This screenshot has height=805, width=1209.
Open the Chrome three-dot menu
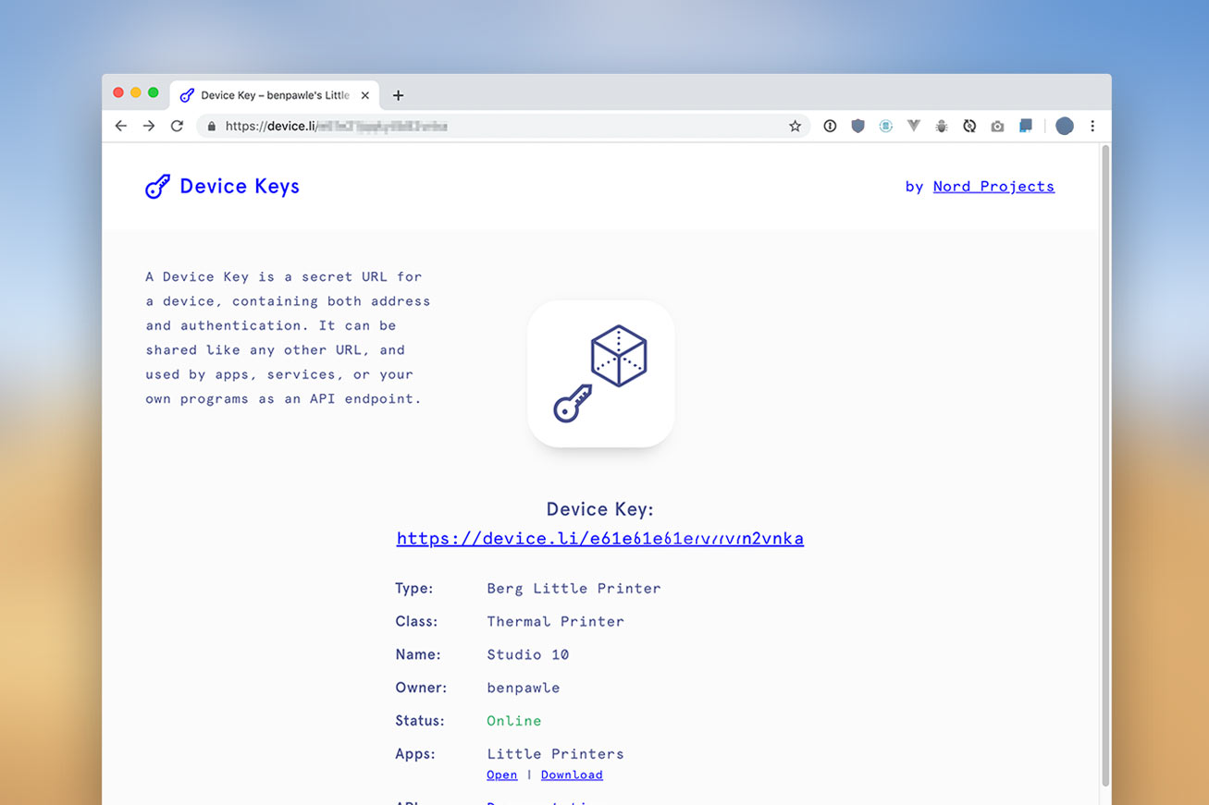coord(1092,126)
